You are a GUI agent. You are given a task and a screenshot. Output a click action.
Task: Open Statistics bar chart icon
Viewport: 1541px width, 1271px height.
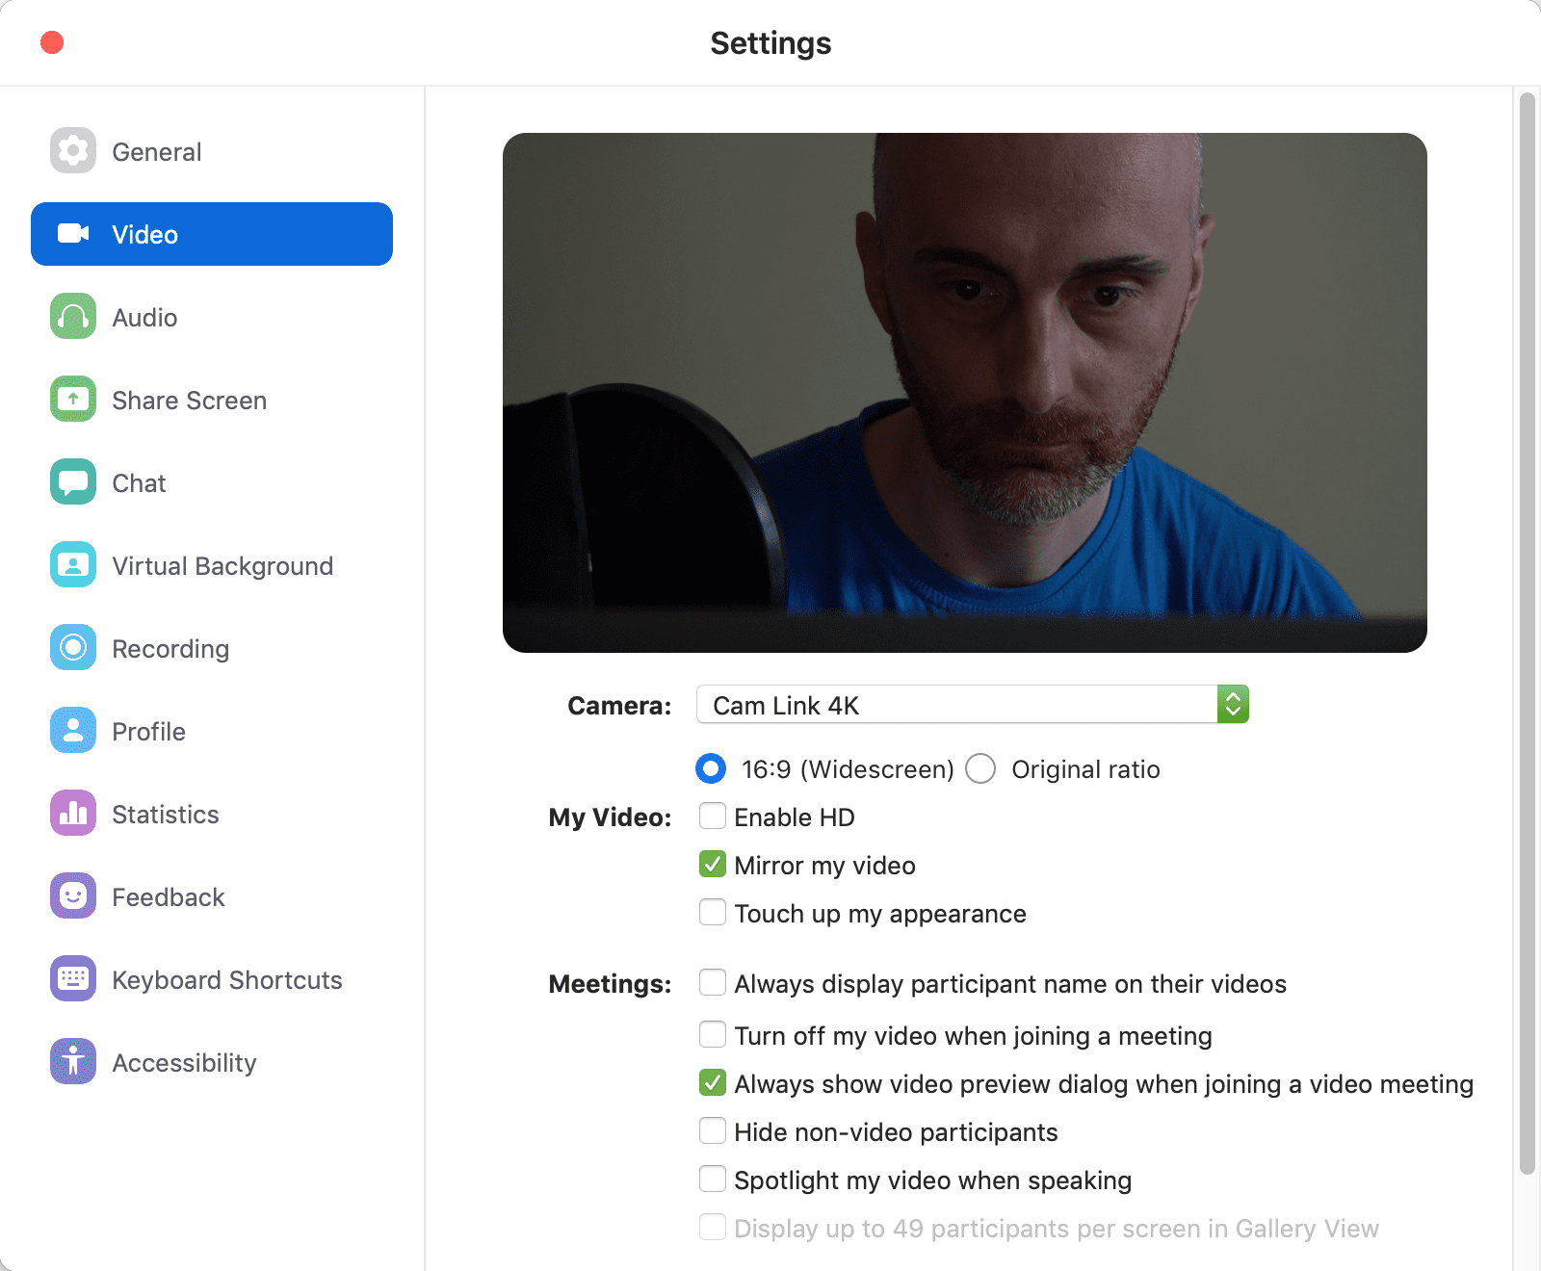pos(73,814)
